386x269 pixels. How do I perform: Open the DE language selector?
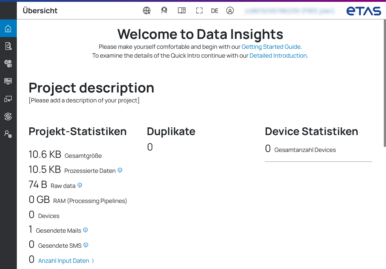click(215, 11)
